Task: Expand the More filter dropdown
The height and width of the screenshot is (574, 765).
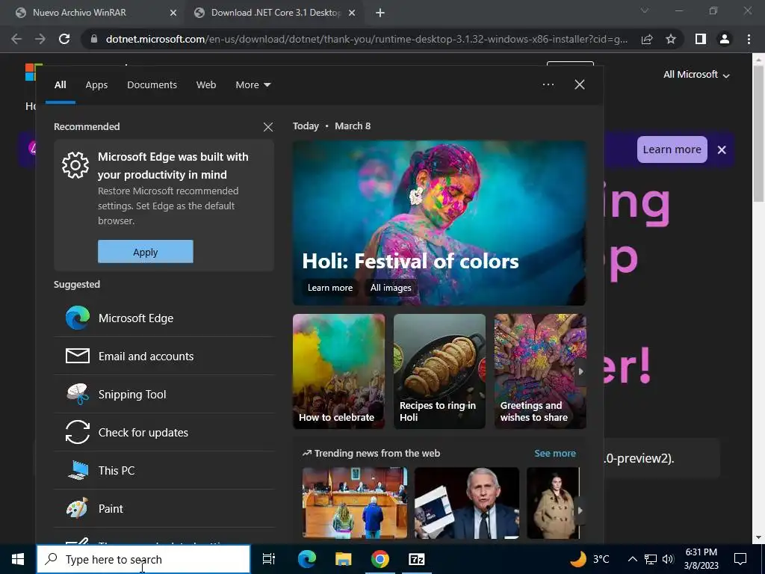Action: click(x=253, y=85)
